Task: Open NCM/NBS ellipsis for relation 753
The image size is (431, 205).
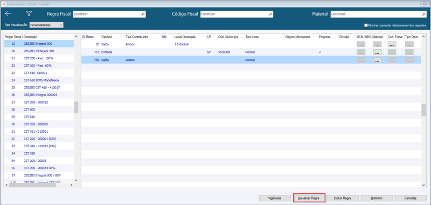Action: click(361, 52)
